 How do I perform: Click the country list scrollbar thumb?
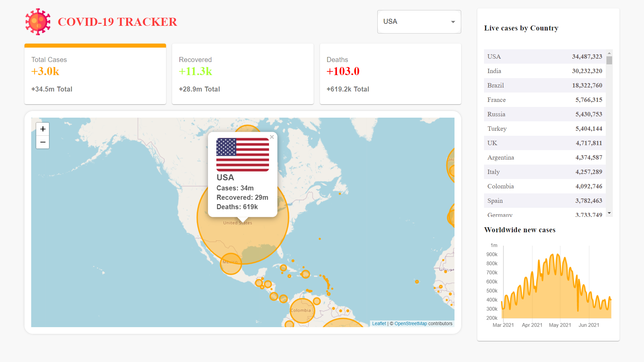(x=609, y=60)
